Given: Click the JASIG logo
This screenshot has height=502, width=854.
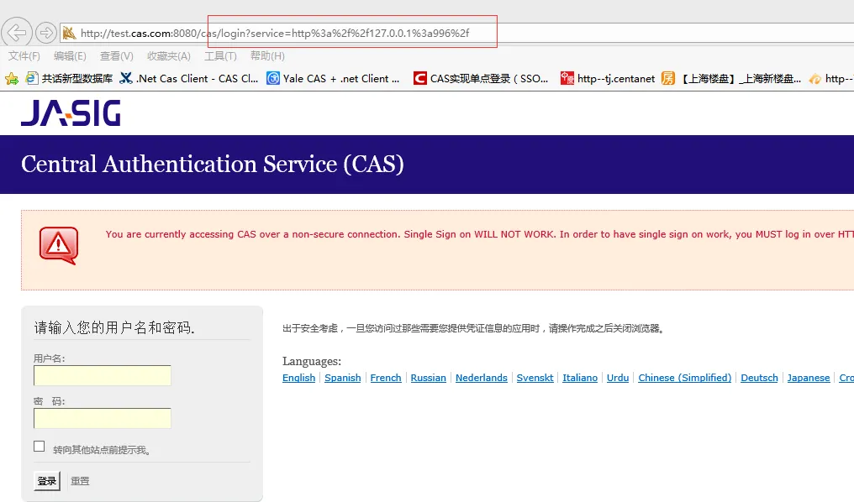Looking at the screenshot, I should pyautogui.click(x=71, y=113).
